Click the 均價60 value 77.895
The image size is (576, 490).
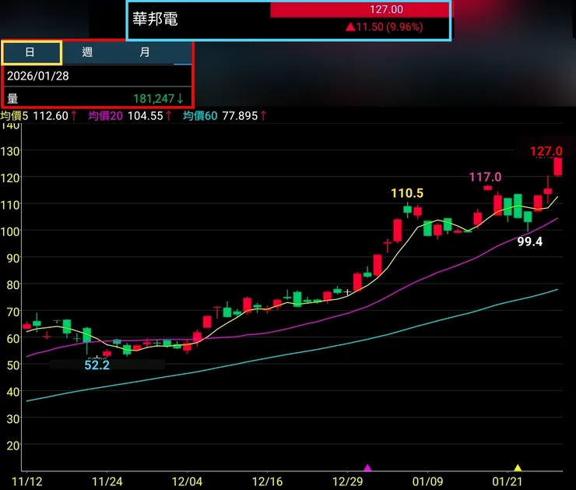point(240,116)
